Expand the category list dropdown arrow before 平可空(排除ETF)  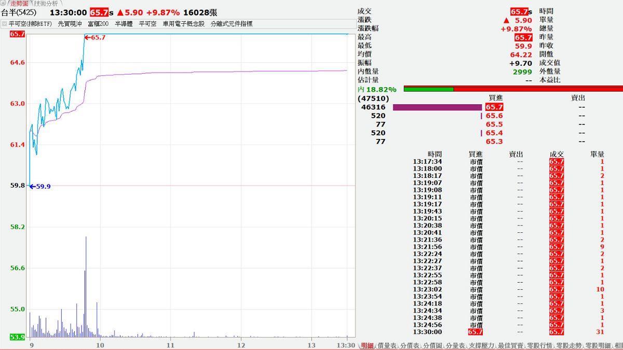(4, 24)
